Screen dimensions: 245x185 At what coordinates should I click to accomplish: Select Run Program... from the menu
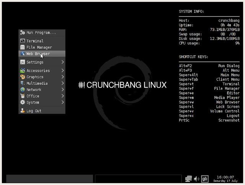[42, 33]
